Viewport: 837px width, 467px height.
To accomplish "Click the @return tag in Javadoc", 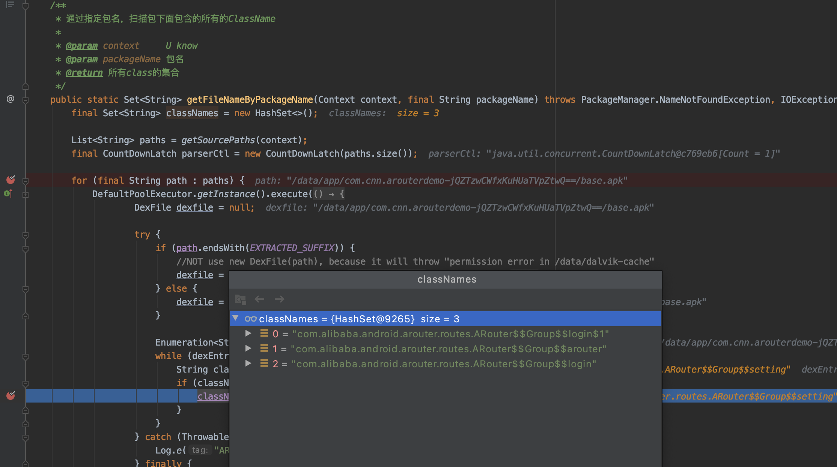I will point(84,73).
